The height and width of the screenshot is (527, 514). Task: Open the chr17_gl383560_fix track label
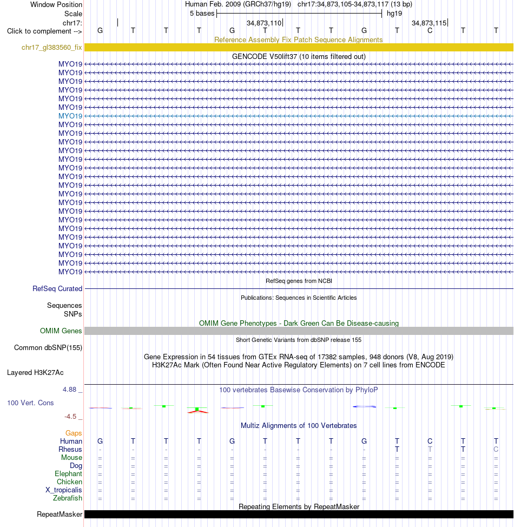click(x=51, y=48)
